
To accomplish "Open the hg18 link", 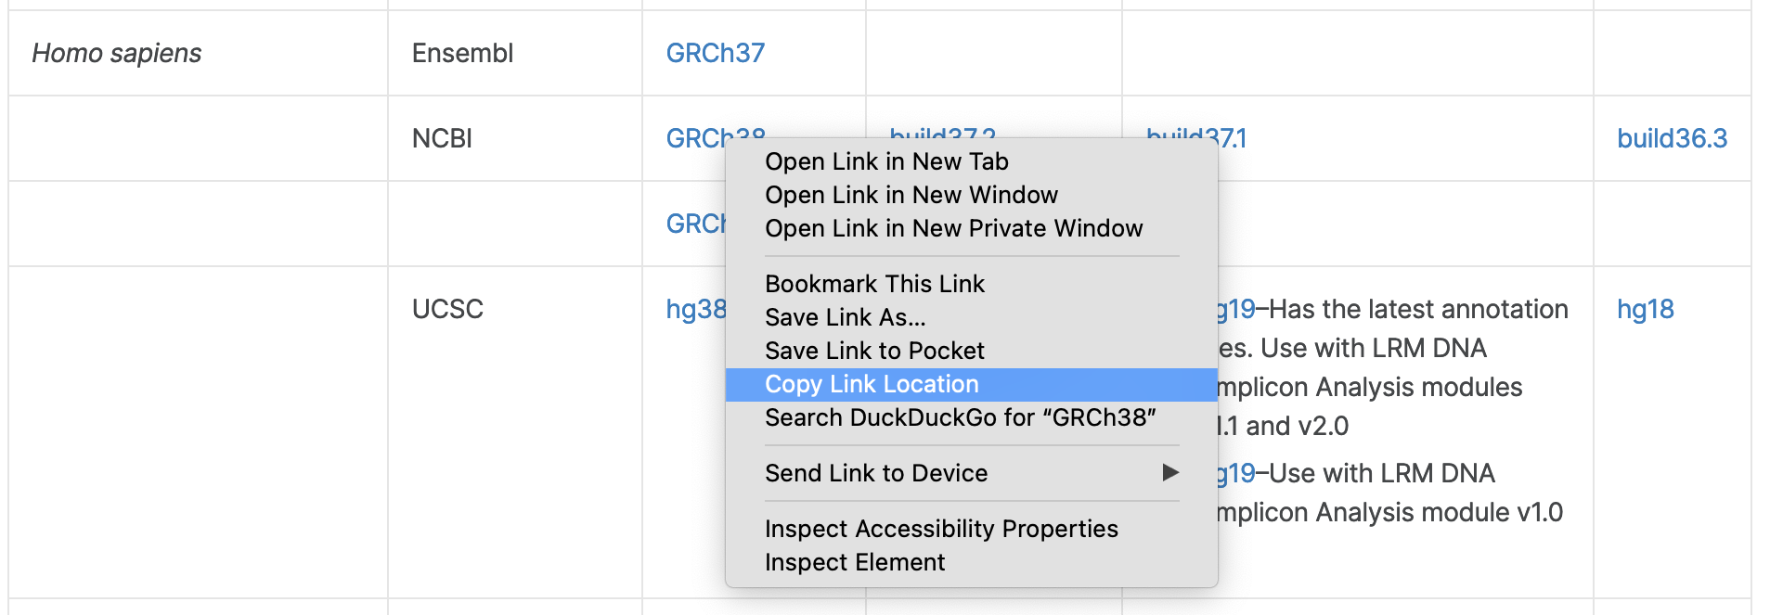I will 1645,310.
